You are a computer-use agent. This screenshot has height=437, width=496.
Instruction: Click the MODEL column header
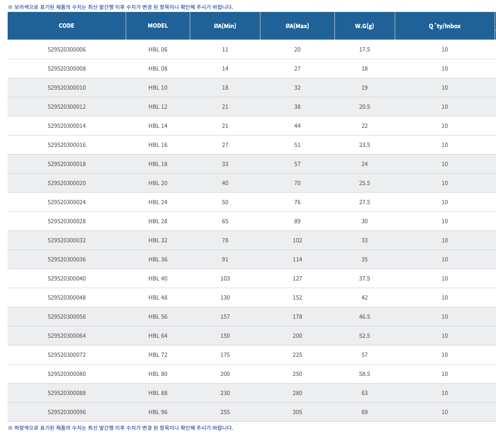coord(158,26)
